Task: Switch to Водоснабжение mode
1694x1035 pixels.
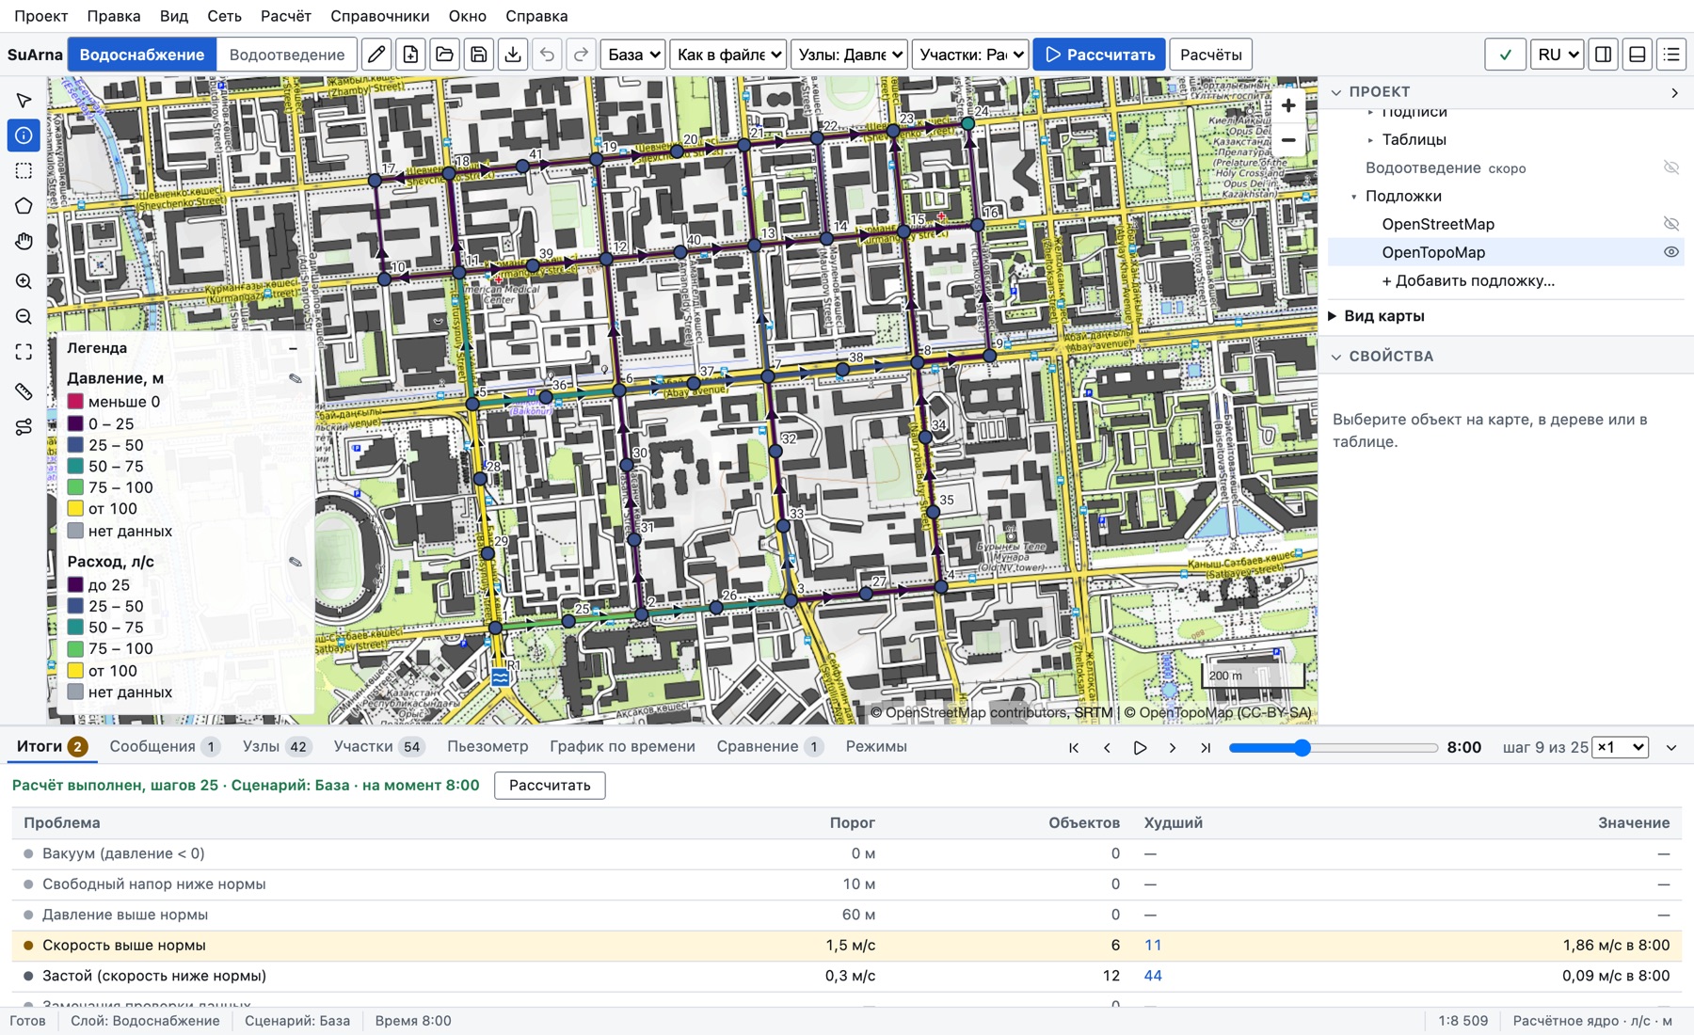Action: pyautogui.click(x=142, y=55)
